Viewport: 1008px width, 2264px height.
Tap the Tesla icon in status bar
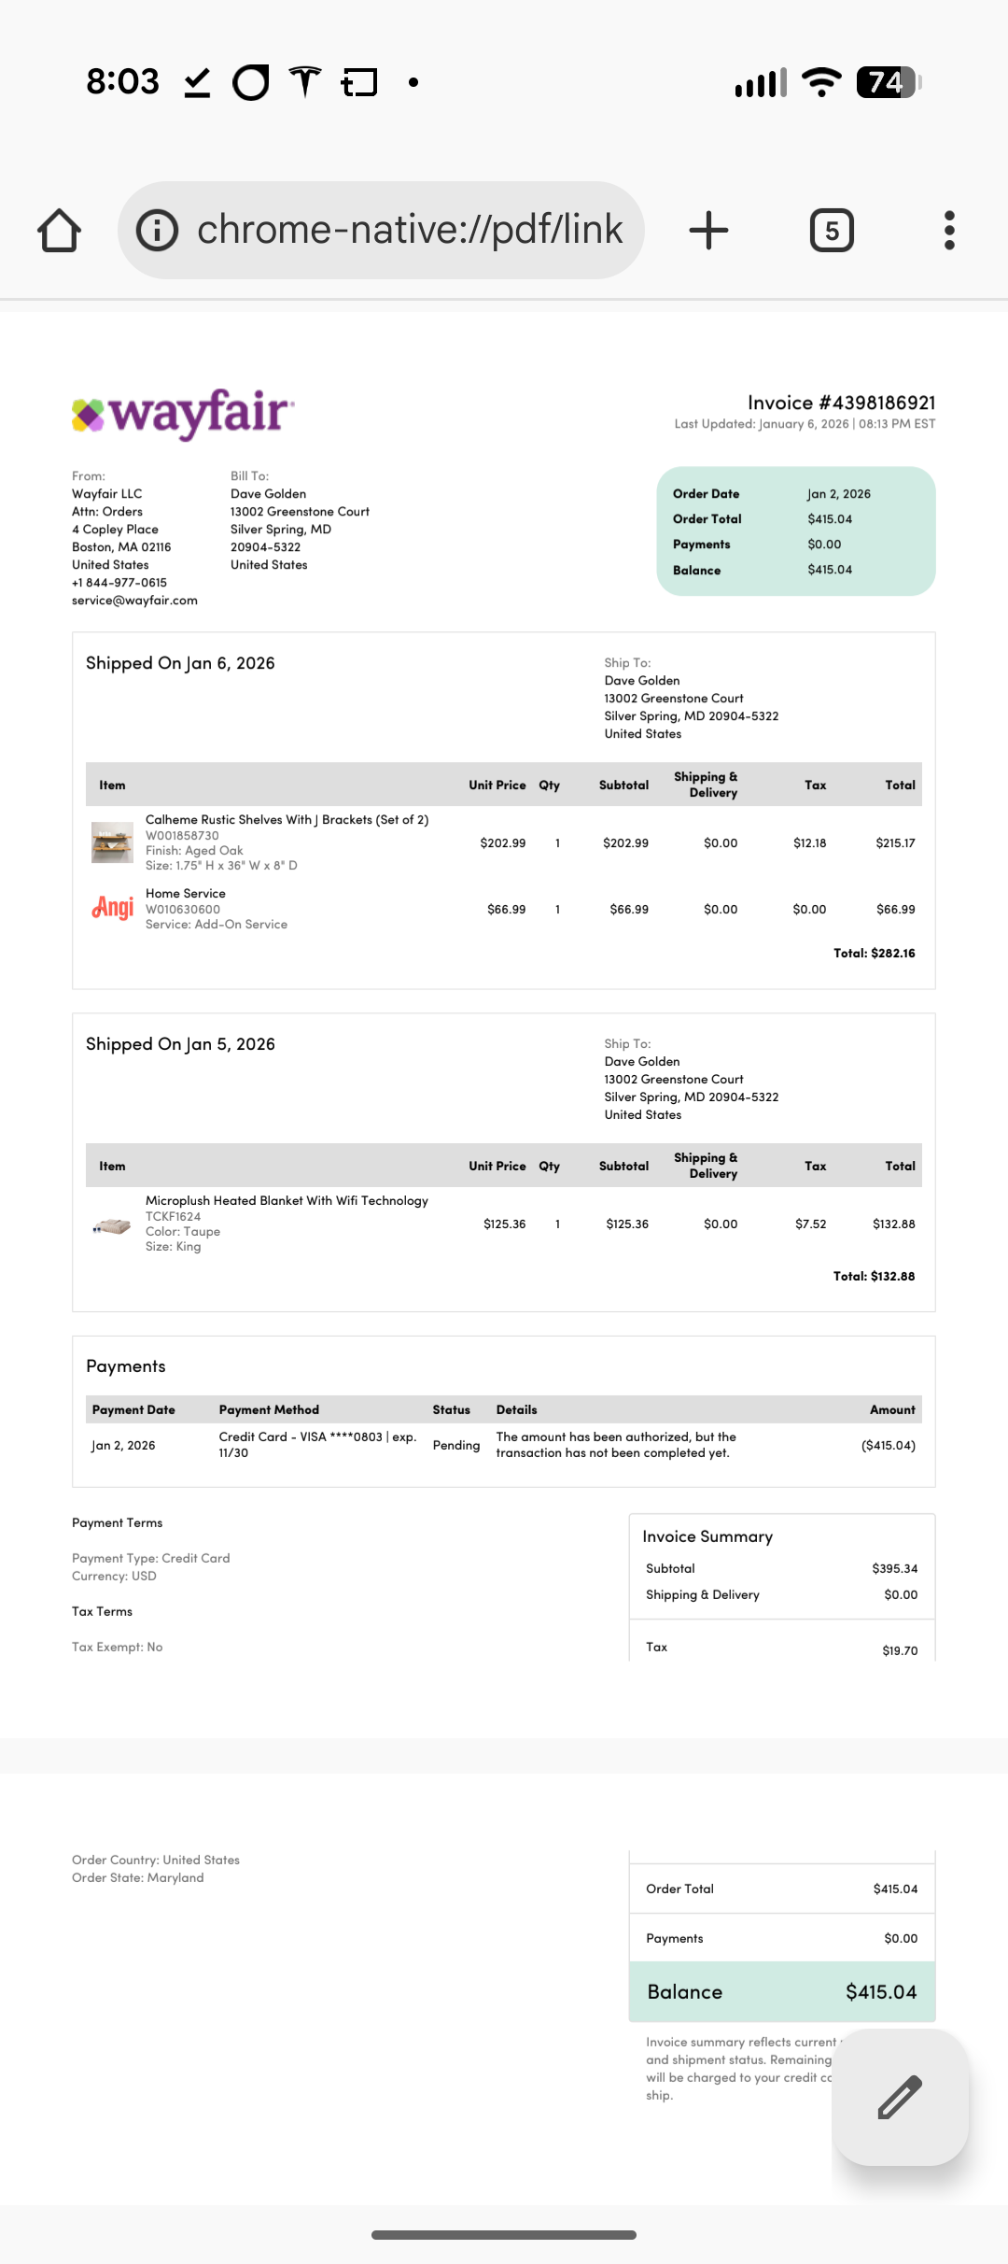[305, 82]
